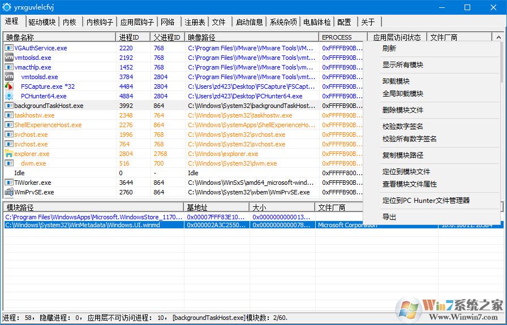Open the 注册表 tab
The image size is (507, 325).
pyautogui.click(x=195, y=22)
